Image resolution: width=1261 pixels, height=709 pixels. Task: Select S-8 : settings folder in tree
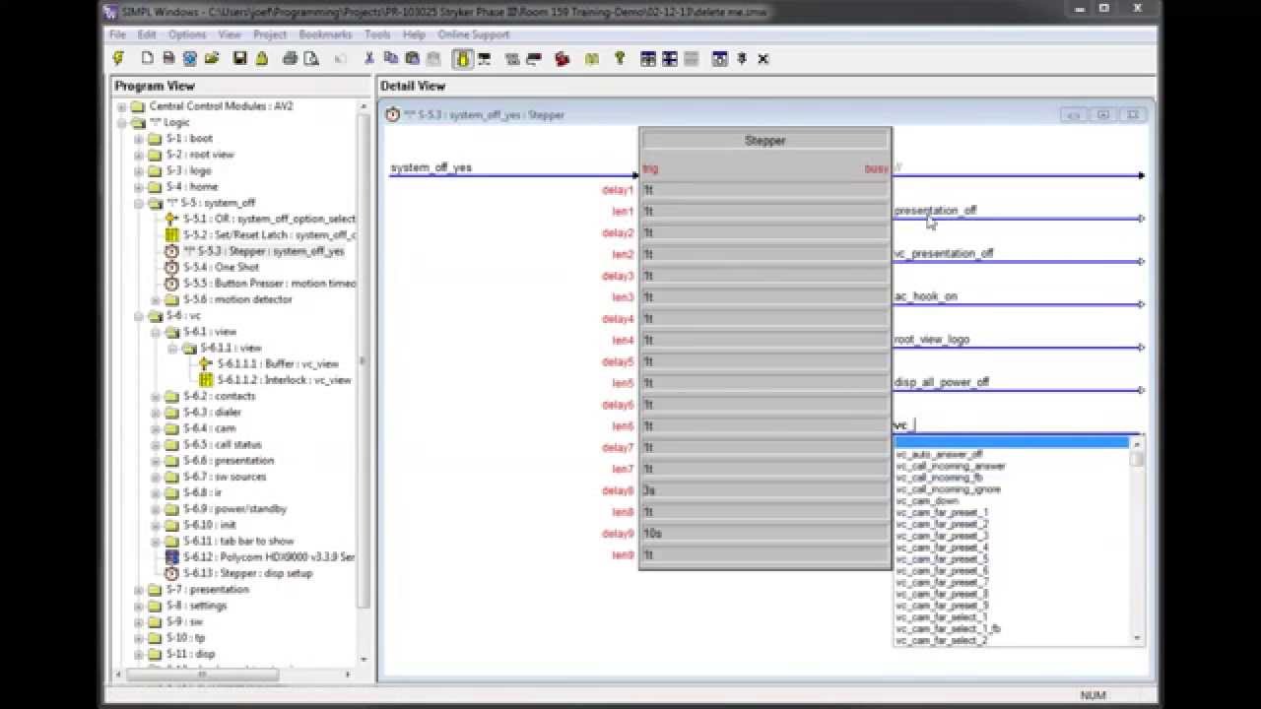click(x=197, y=606)
